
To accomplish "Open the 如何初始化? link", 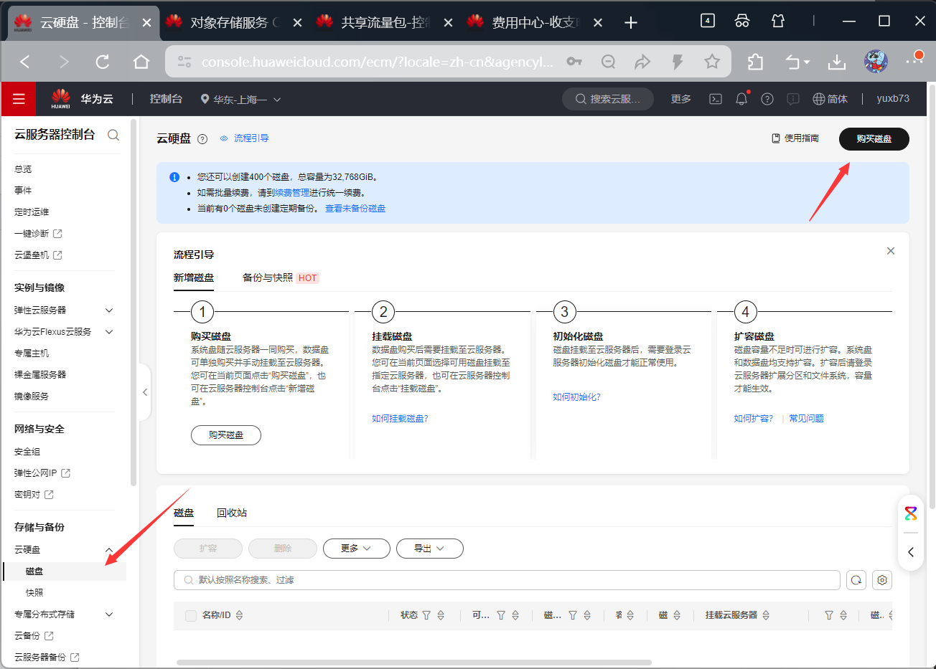I will [576, 397].
